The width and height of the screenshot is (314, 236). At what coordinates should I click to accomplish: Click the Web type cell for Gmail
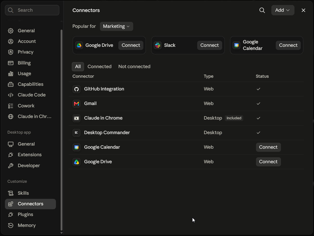coord(209,103)
